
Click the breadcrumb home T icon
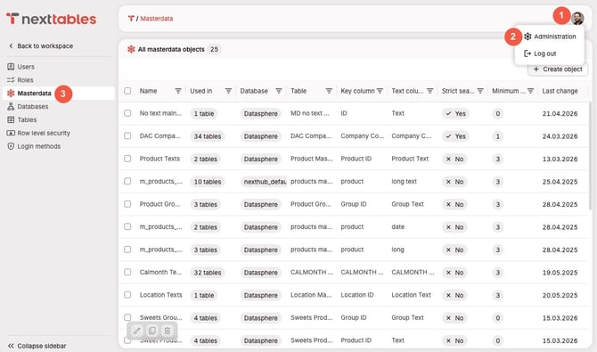tap(131, 19)
